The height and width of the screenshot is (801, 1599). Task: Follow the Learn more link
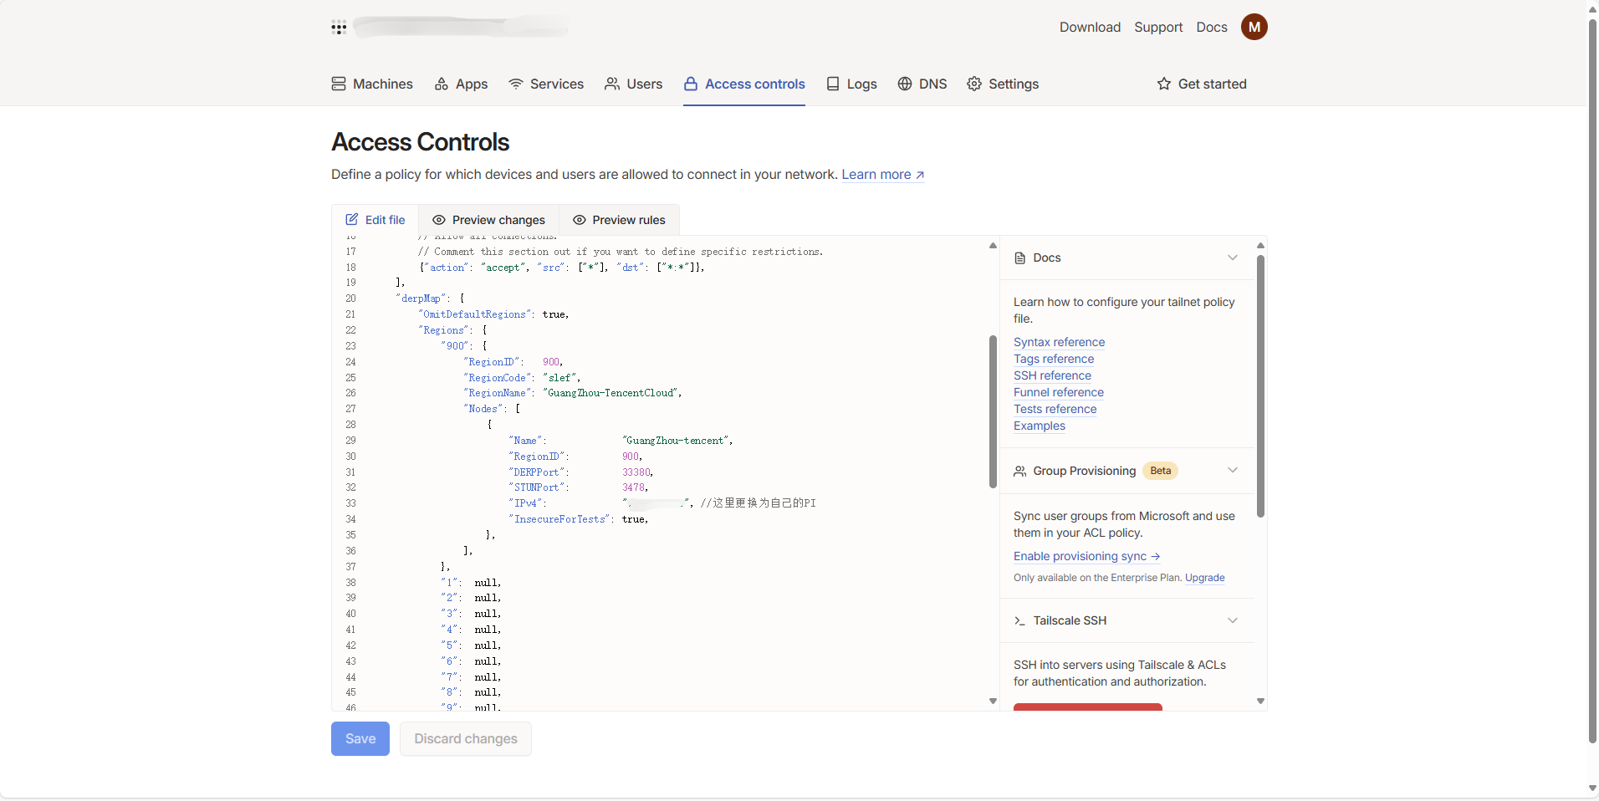click(883, 174)
